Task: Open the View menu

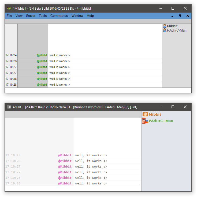Action: [19, 16]
